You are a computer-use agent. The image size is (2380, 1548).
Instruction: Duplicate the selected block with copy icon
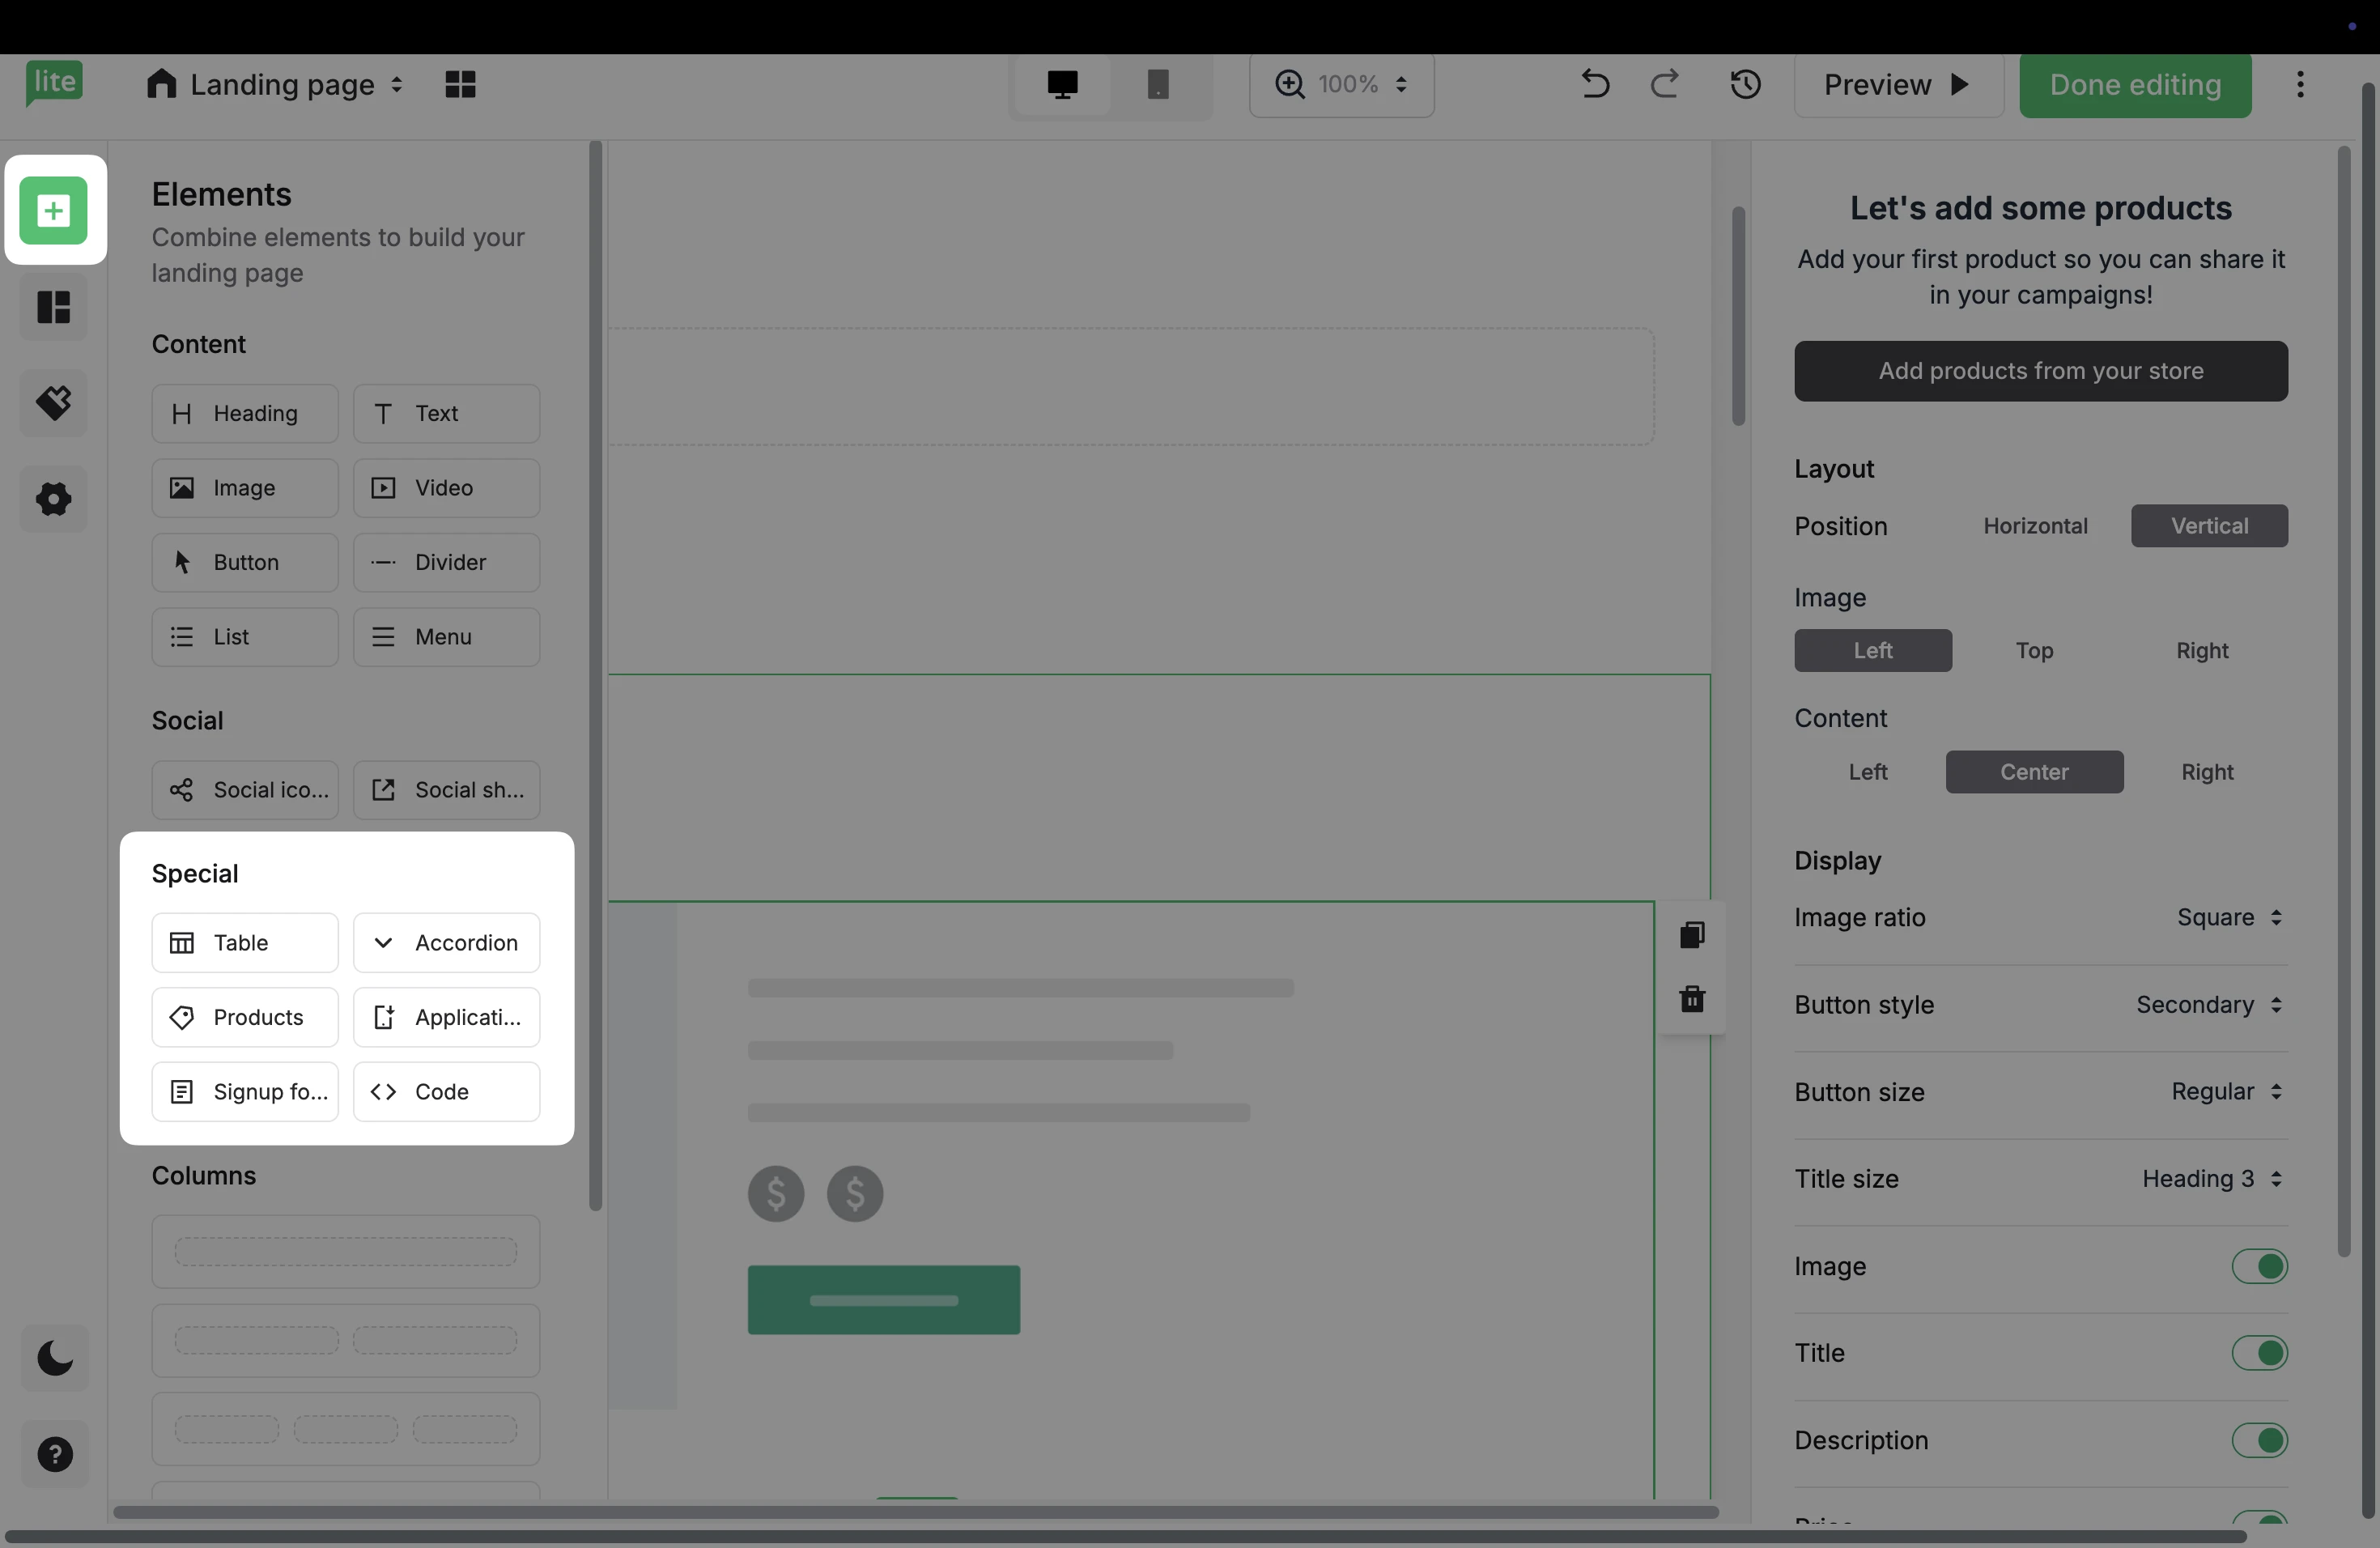[x=1692, y=935]
